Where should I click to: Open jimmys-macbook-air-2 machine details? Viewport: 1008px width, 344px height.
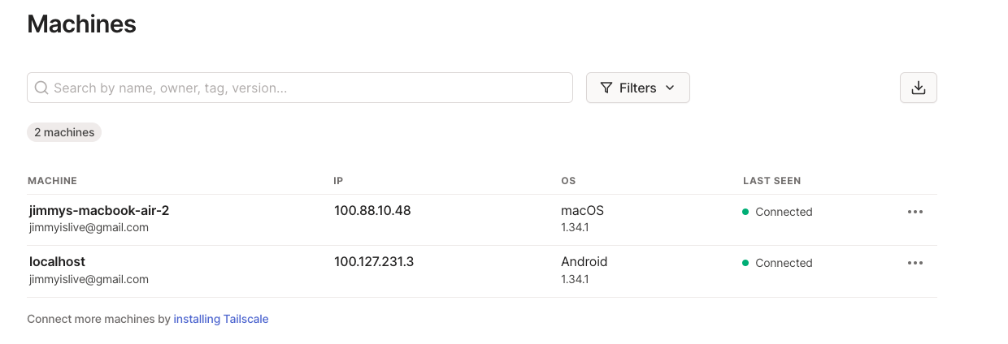(x=99, y=210)
